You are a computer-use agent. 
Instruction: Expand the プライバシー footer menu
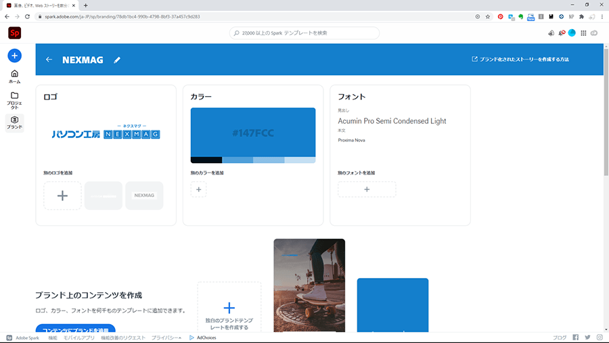[166, 338]
